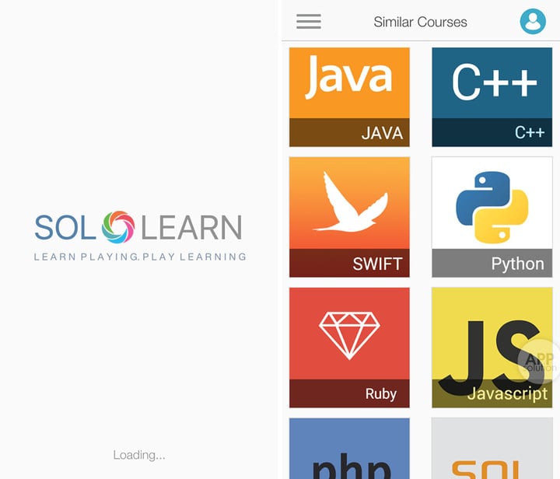
Task: Click the JAVA label bar
Action: [x=349, y=132]
